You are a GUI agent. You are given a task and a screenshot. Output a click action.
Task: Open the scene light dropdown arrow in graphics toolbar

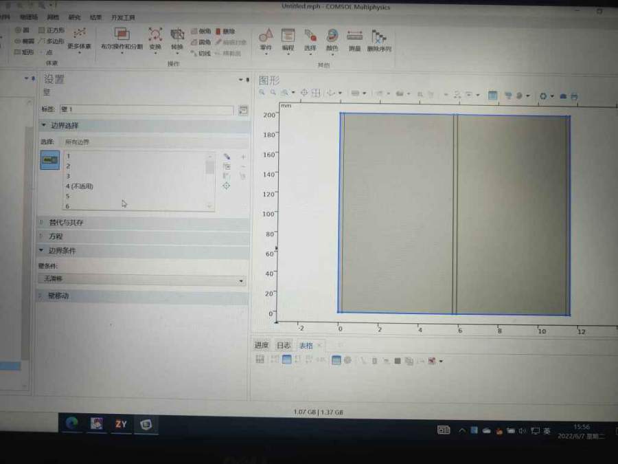pos(528,96)
